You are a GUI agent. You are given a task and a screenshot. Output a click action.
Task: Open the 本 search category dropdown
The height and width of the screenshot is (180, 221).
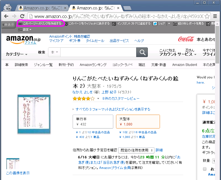click(54, 52)
